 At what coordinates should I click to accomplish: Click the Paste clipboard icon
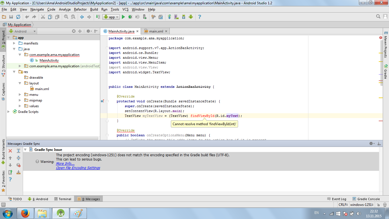[57, 17]
